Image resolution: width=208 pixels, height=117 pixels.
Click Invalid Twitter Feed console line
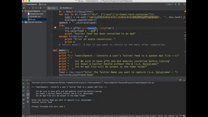pyautogui.click(x=42, y=102)
